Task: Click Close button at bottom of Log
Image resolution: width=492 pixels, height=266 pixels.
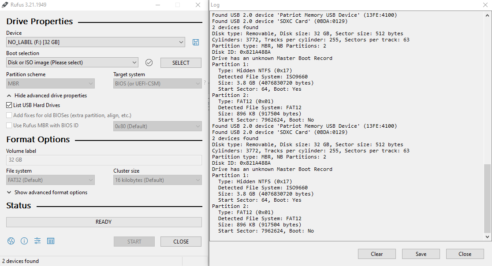Action: [x=465, y=254]
